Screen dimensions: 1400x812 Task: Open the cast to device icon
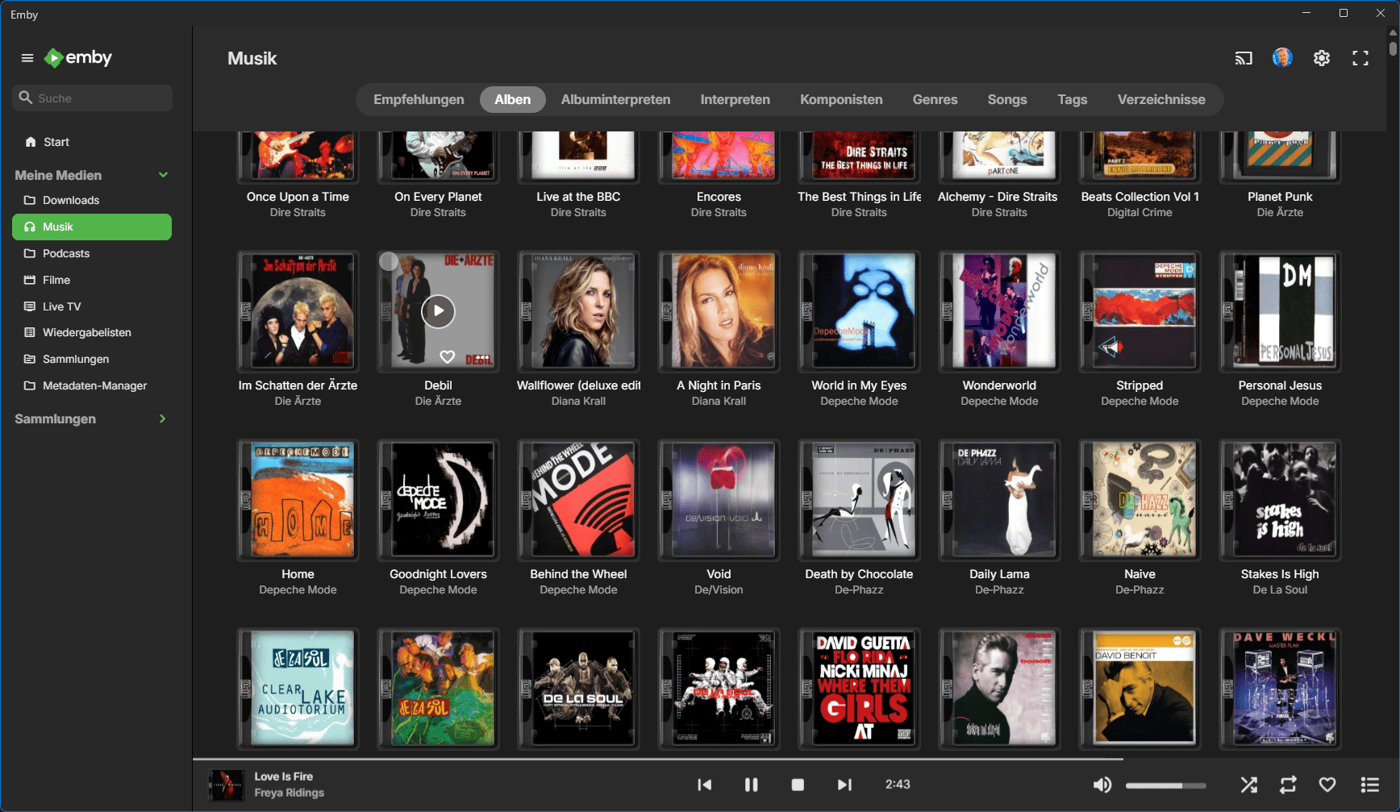1244,58
